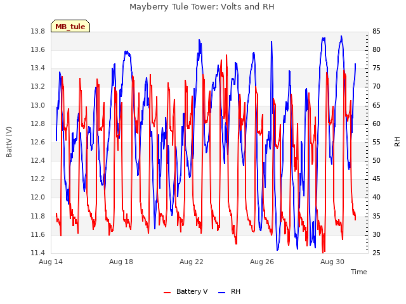The height and width of the screenshot is (304, 406).
Task: Click the Time axis label
Action: point(359,272)
